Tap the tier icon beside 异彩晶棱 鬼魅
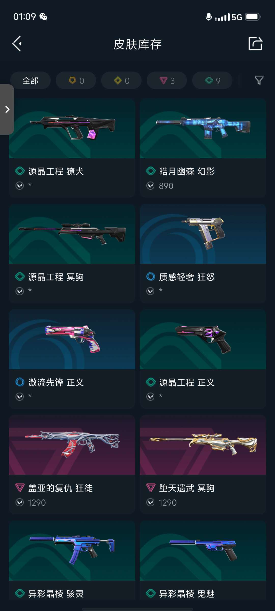 (x=151, y=593)
